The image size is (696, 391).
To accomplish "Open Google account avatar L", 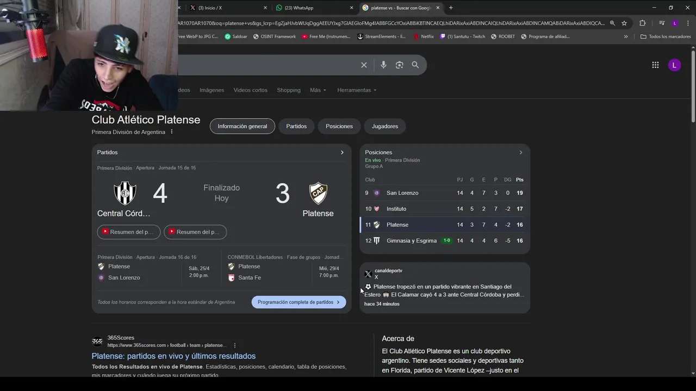I will [x=674, y=65].
